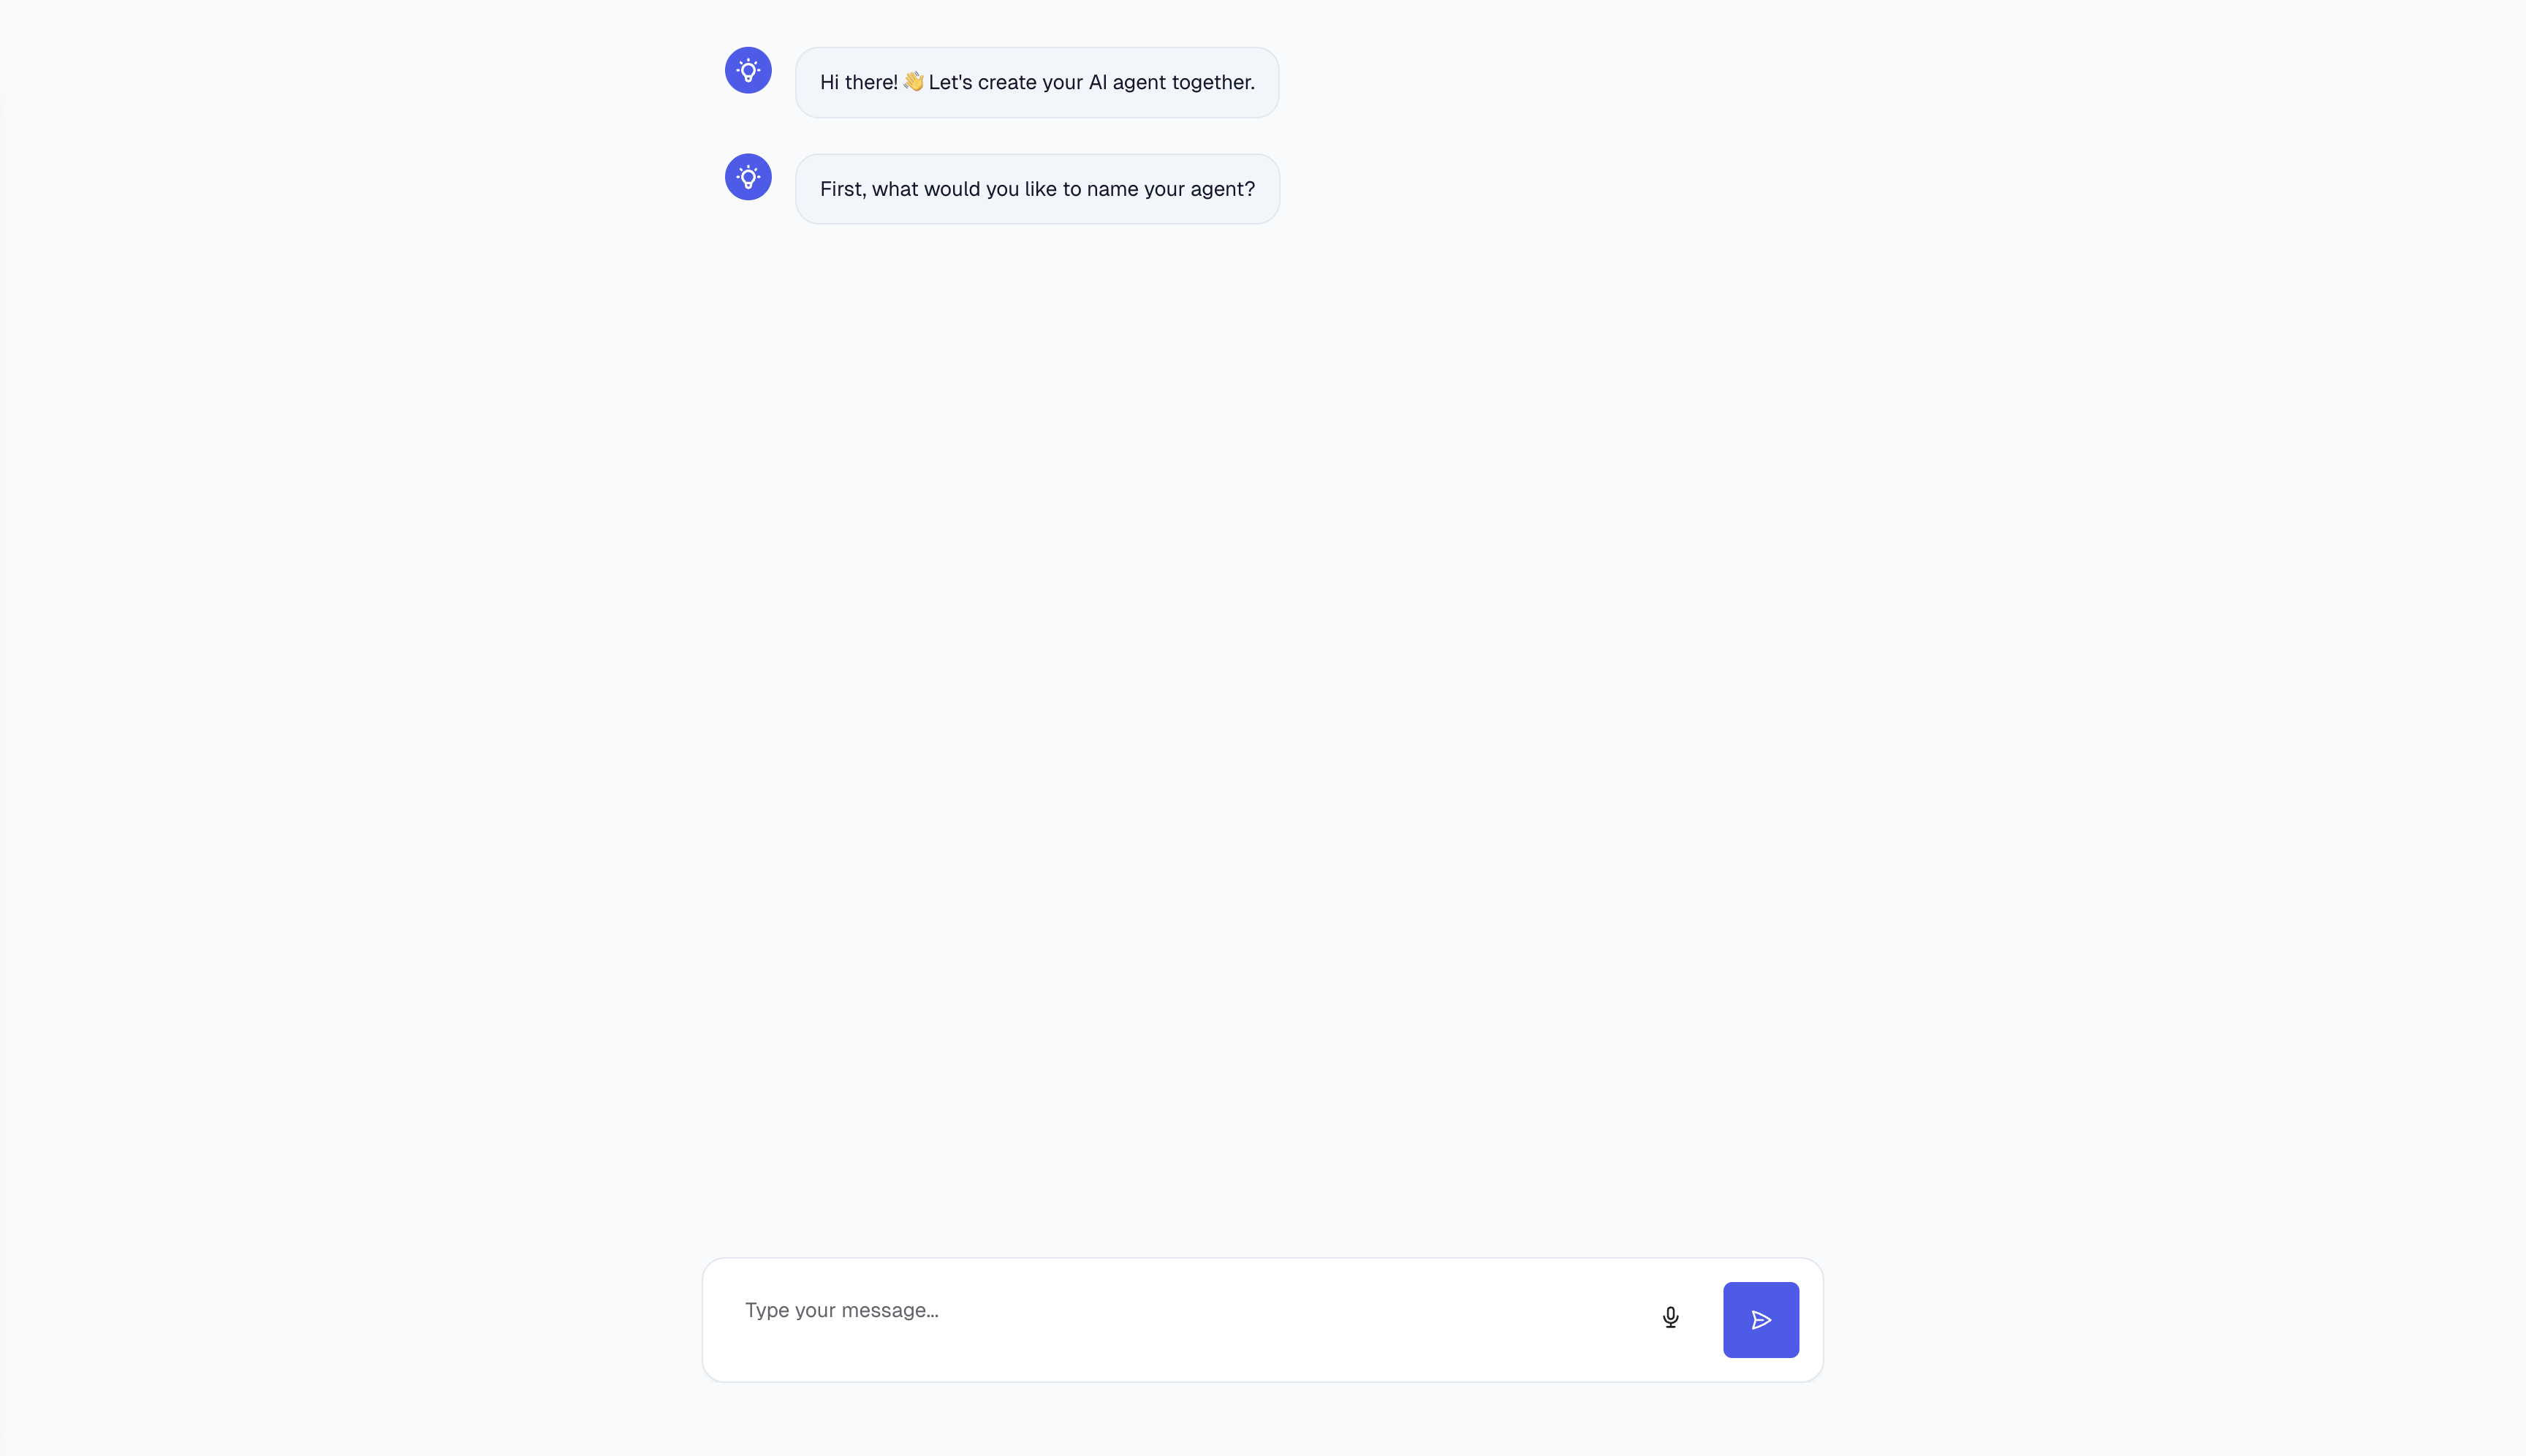Submit a message using the send button
This screenshot has width=2526, height=1456.
pyautogui.click(x=1759, y=1319)
